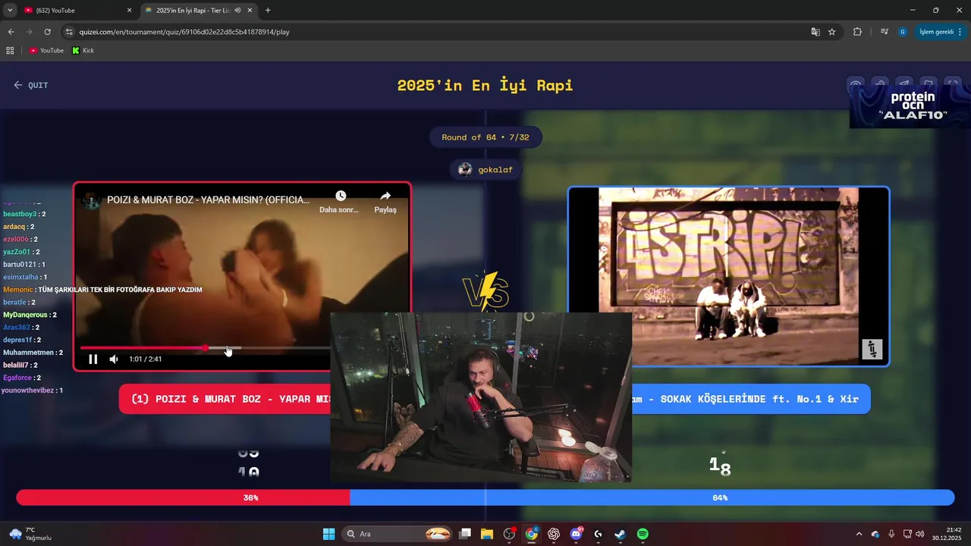Translate this page via the translate icon
This screenshot has height=546, width=971.
coord(815,32)
